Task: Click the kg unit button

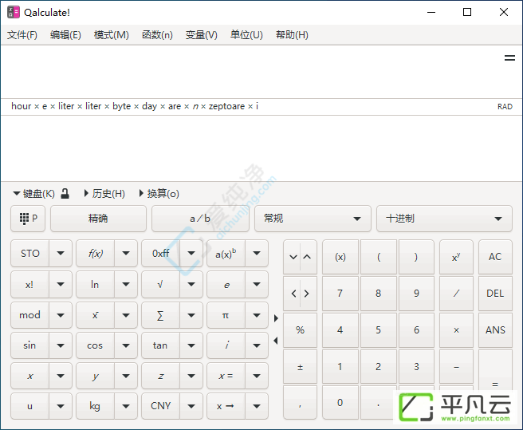Action: 96,406
